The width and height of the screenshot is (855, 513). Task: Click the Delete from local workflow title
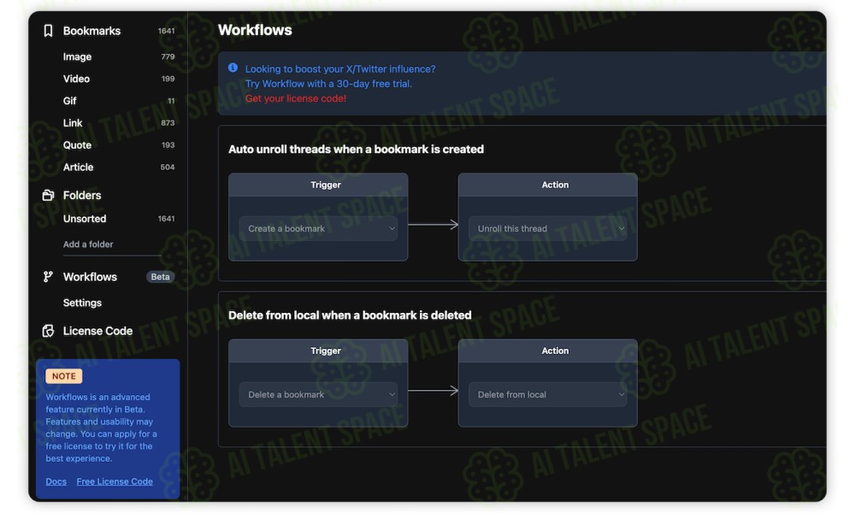click(350, 315)
